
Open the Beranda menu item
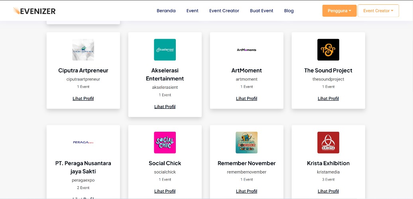(166, 11)
